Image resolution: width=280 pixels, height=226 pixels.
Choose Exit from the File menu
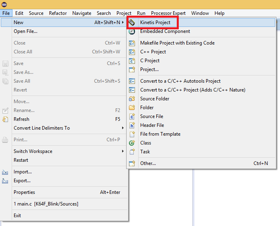[x=17, y=216]
